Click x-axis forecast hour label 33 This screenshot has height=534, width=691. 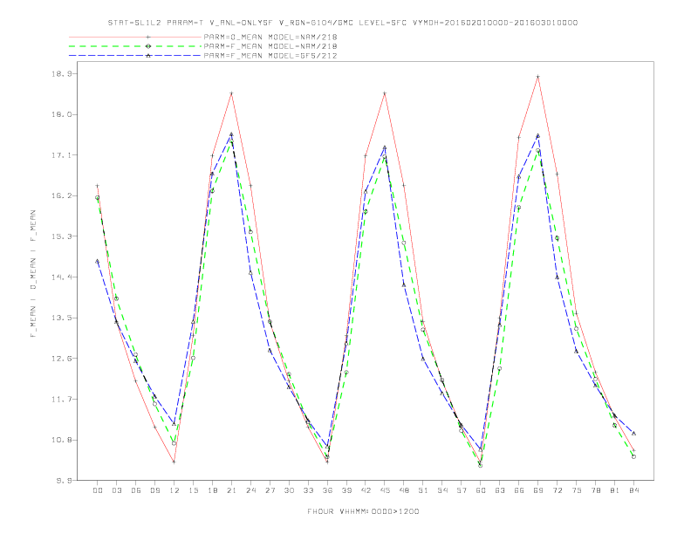point(308,490)
